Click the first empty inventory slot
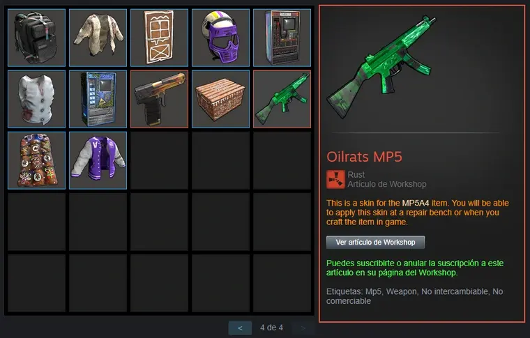530x338 pixels. [x=159, y=160]
